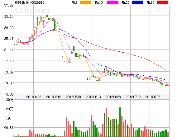Click the 29.20 price axis label
Image resolution: width=187 pixels, height=137 pixels.
(x=9, y=28)
